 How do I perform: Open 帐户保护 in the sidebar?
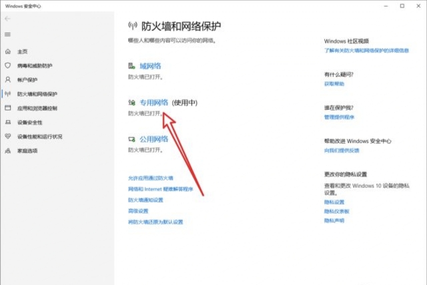(x=27, y=80)
